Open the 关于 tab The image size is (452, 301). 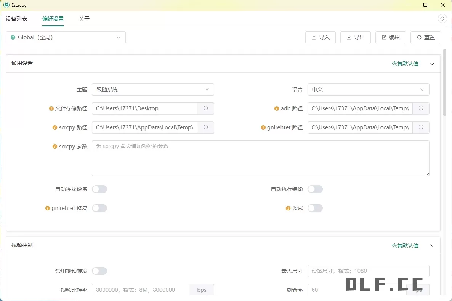[84, 18]
